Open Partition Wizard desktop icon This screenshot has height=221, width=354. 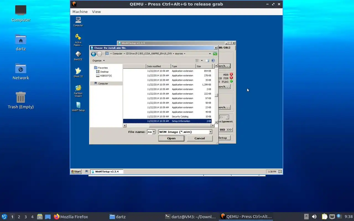pos(78,91)
